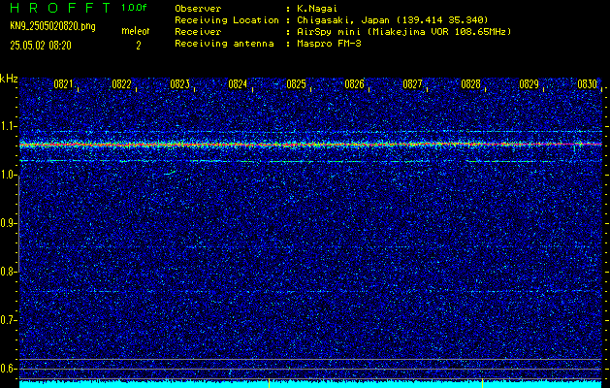The image size is (610, 388).
Task: Click the 1.0 frequency axis label
Action: (x=8, y=175)
